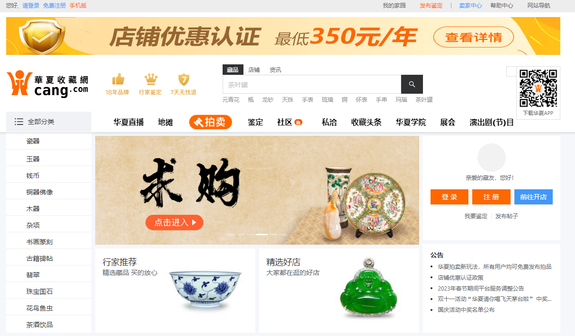The width and height of the screenshot is (575, 336).
Task: Open the 全部分类 list menu icon
Action: tap(19, 122)
